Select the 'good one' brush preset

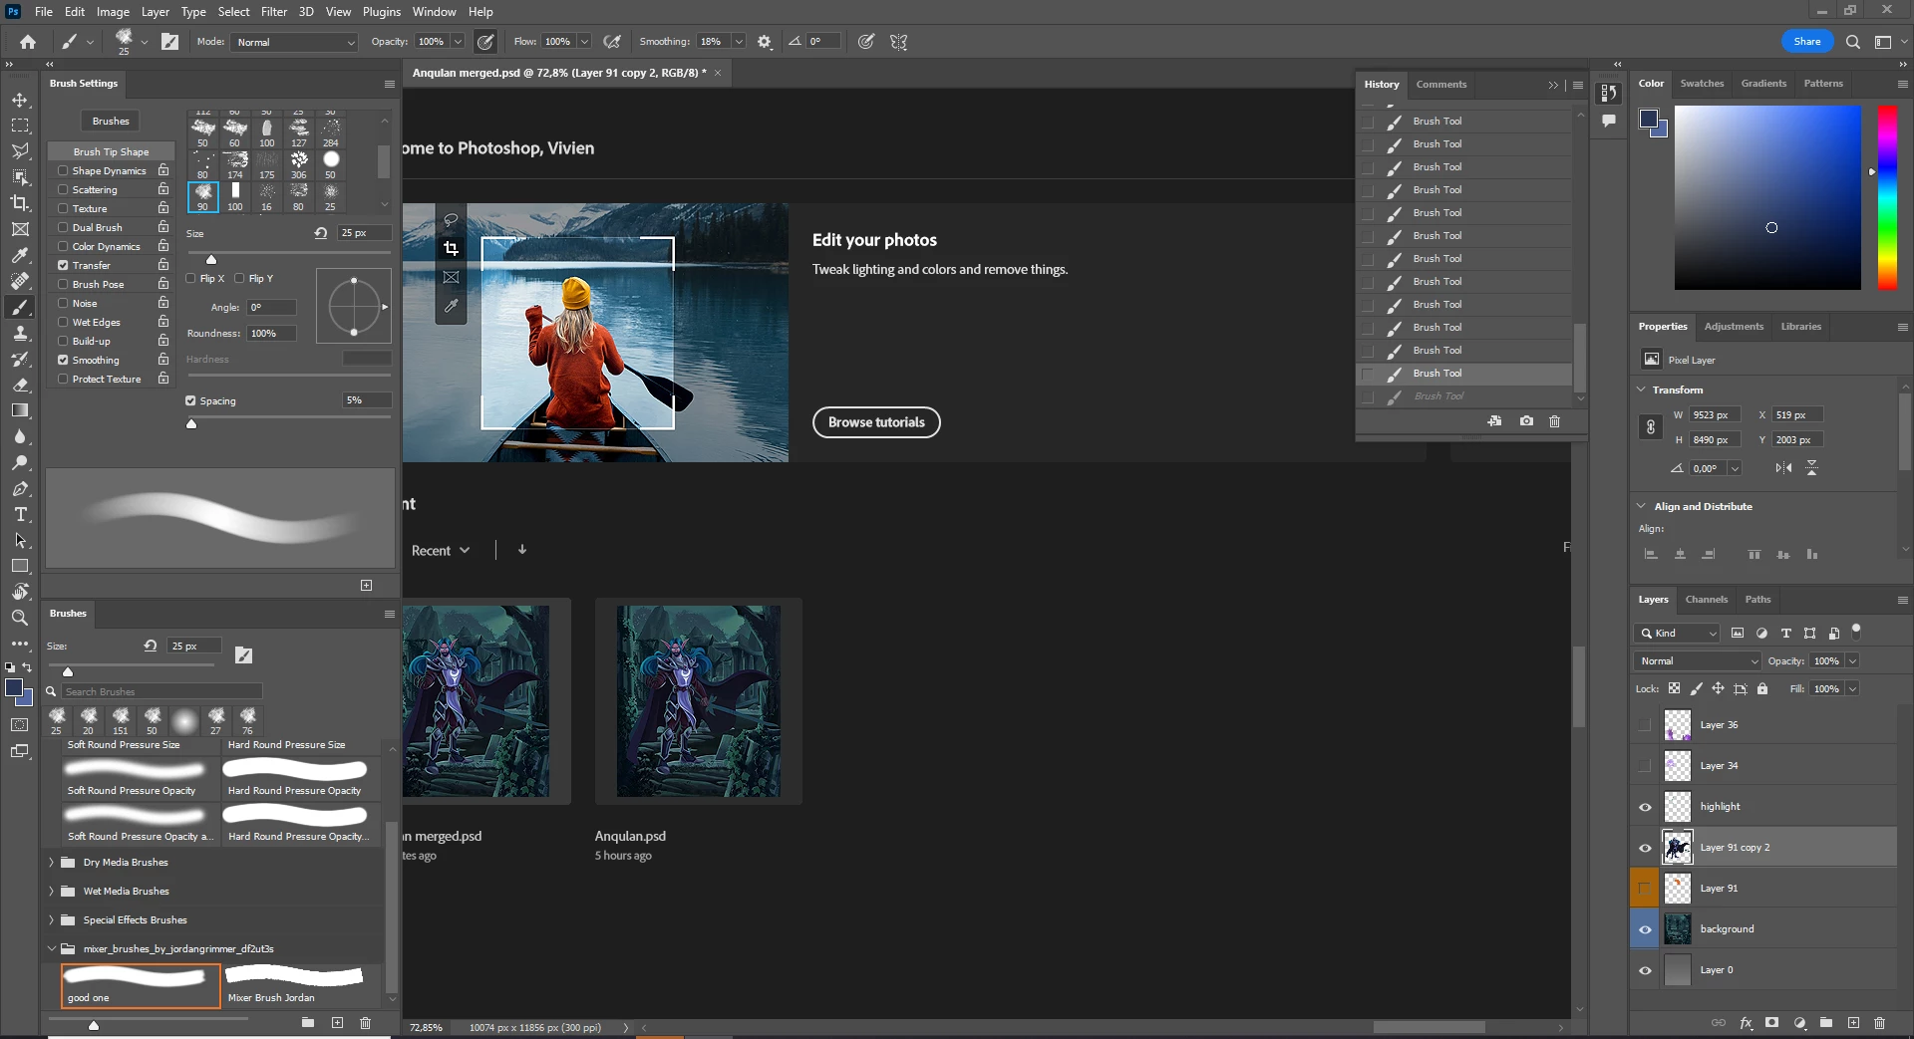(x=141, y=985)
